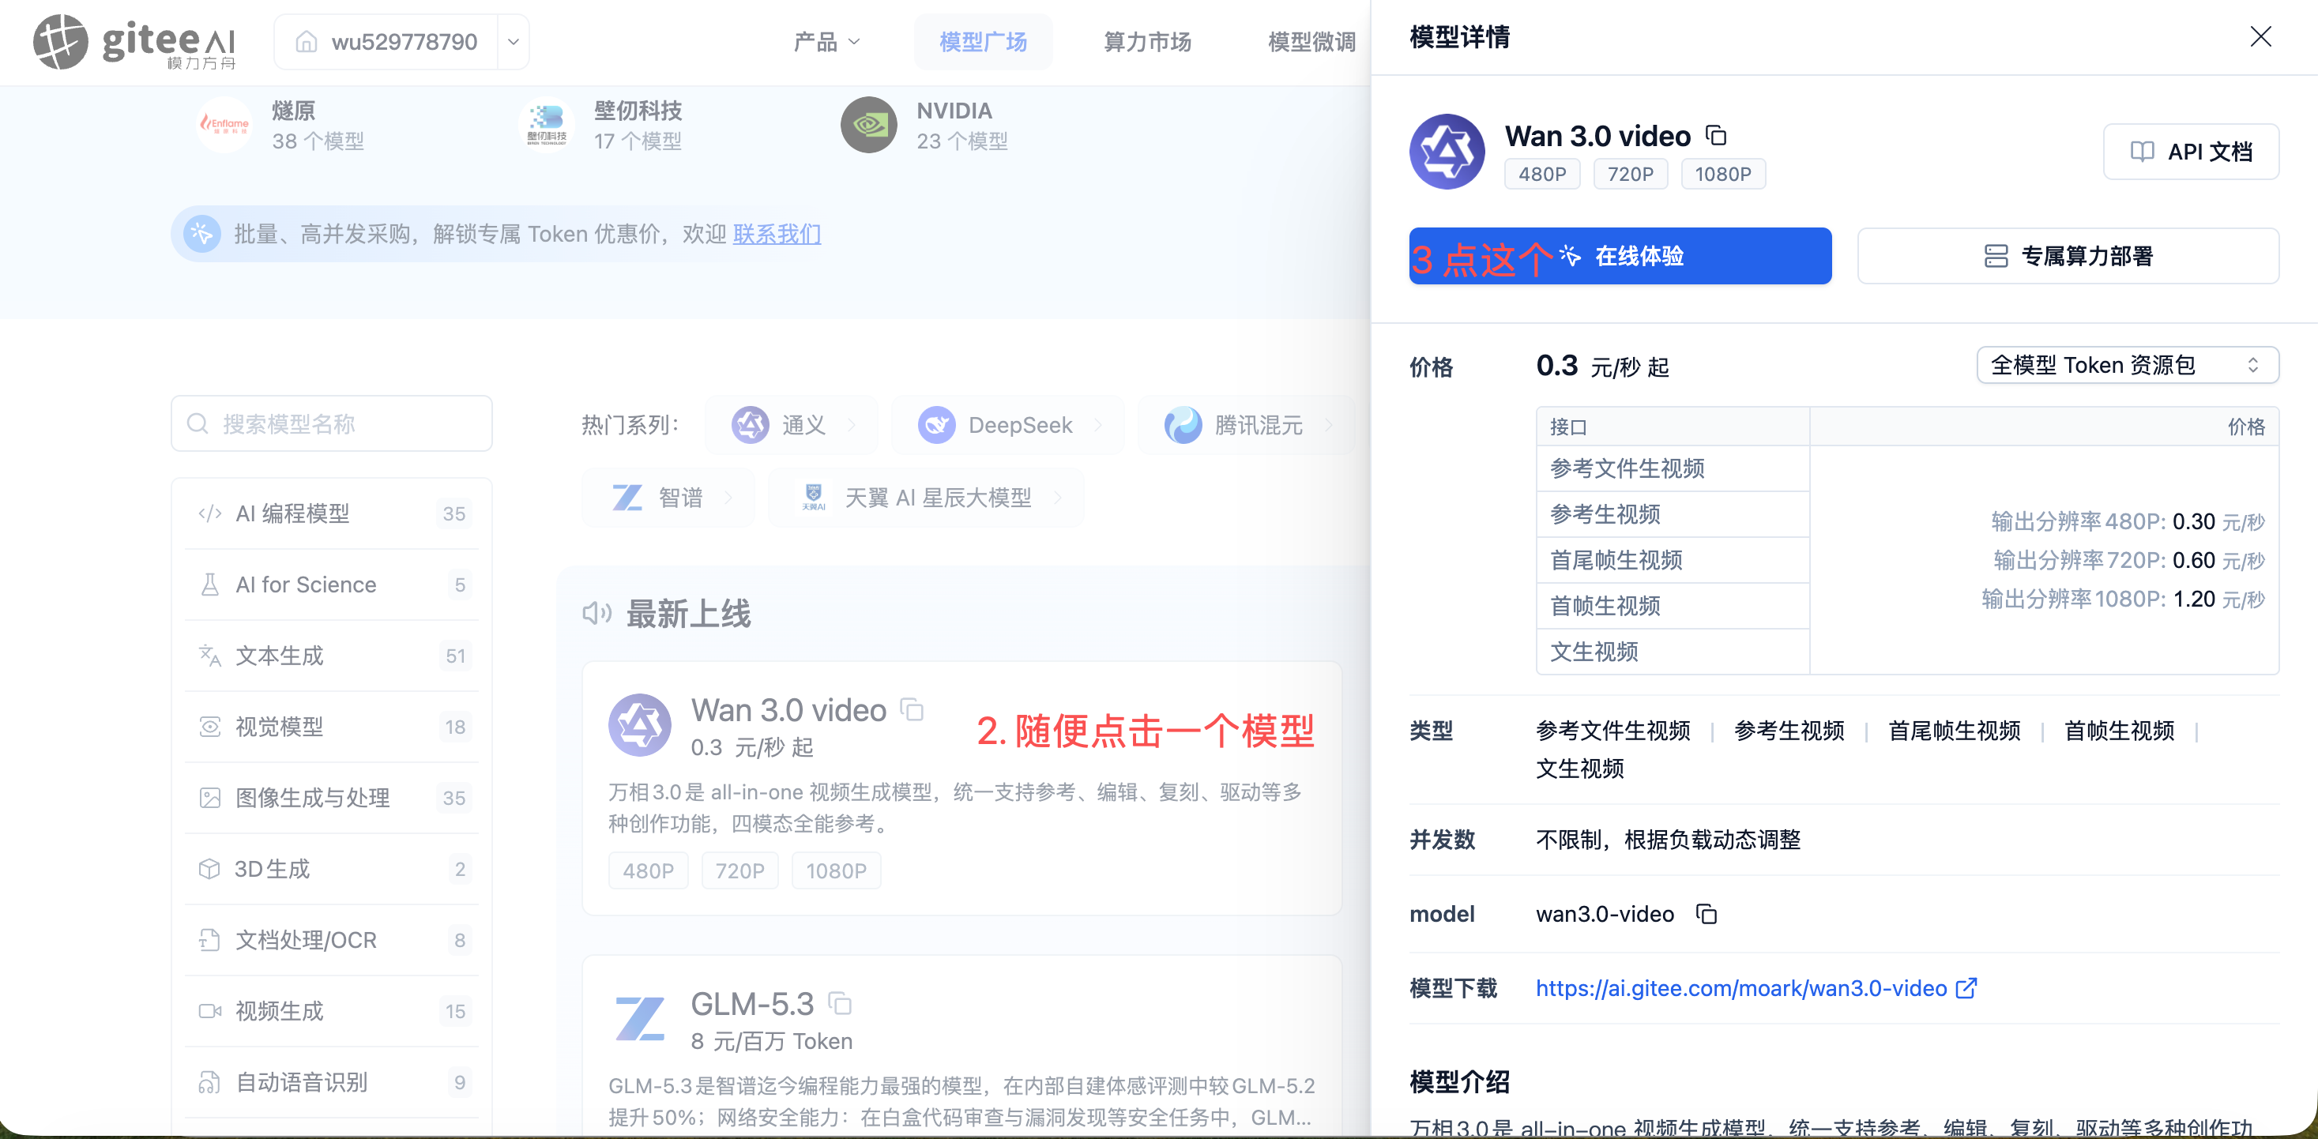Screen dimensions: 2318x1139
Task: Open the 通义 hot series chip
Action: (x=792, y=425)
